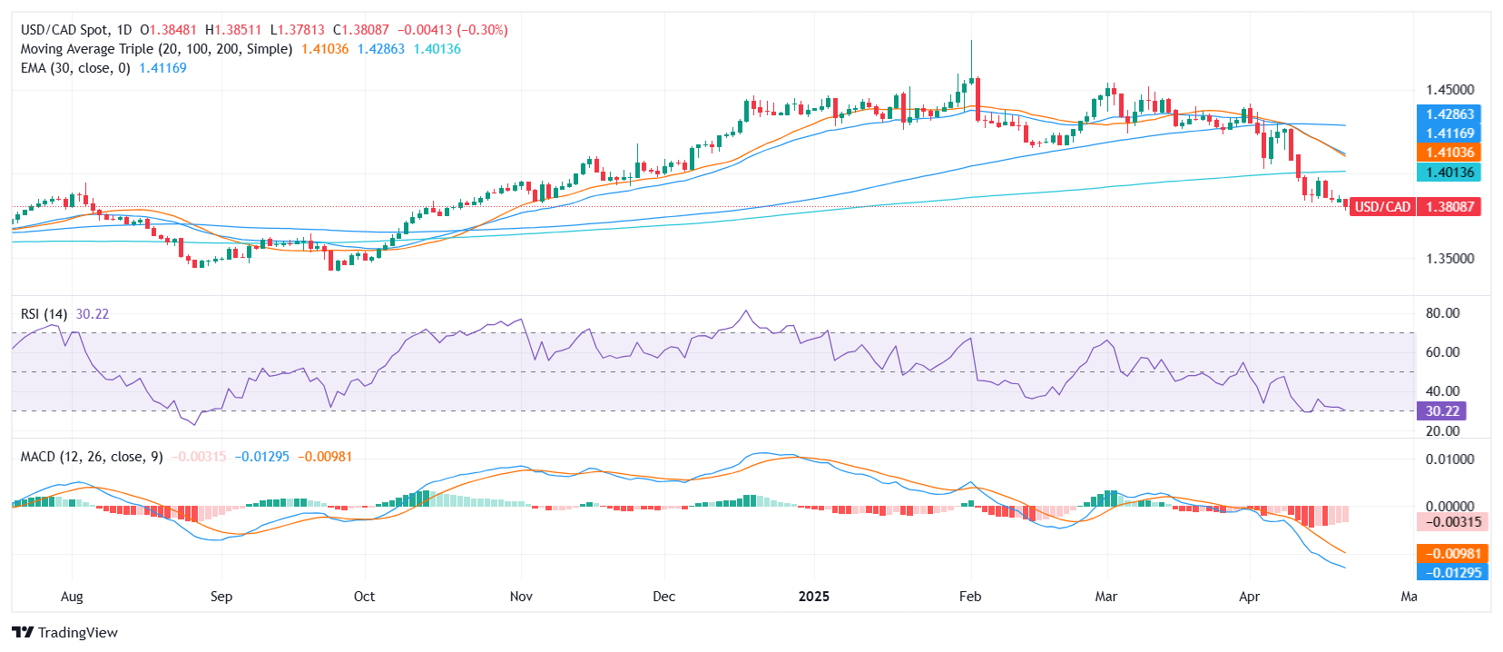
Task: Click the orange -0.00981 MACD signal tag
Action: pyautogui.click(x=1452, y=554)
